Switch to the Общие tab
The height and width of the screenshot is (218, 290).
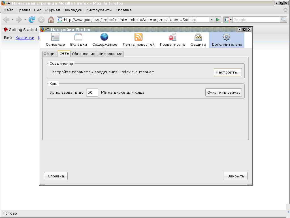tap(50, 54)
